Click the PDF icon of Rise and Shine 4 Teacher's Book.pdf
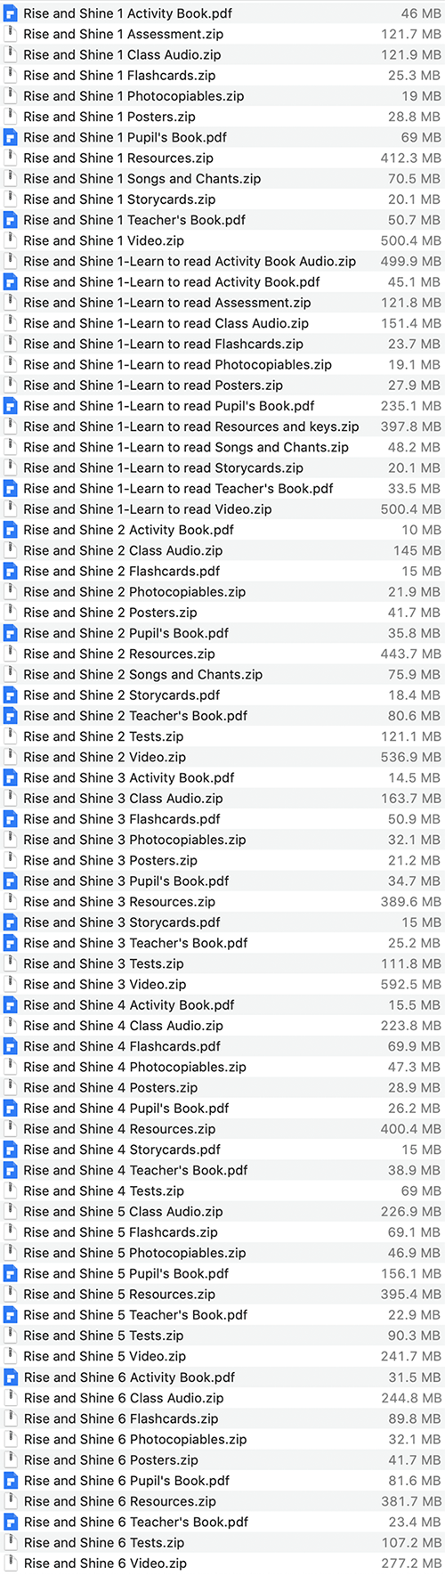 [11, 1170]
